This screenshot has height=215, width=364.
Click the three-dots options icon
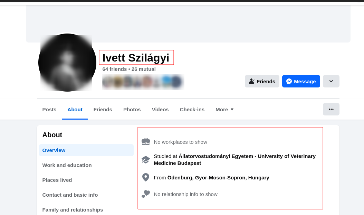[331, 109]
